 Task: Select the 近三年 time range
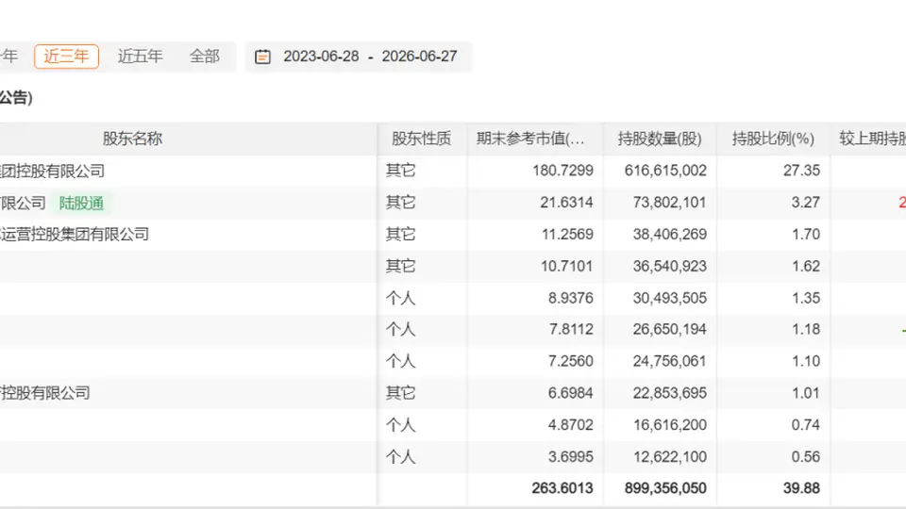pyautogui.click(x=66, y=57)
